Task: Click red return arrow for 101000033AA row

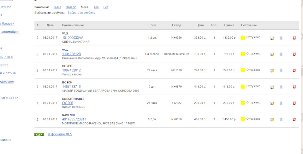Action: tap(294, 38)
